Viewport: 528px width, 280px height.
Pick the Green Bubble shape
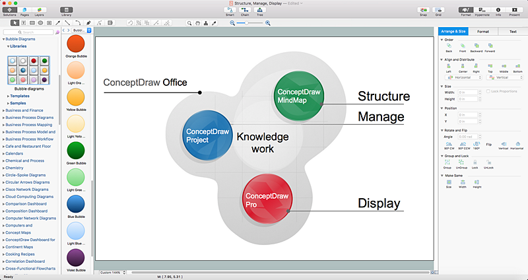coord(75,151)
